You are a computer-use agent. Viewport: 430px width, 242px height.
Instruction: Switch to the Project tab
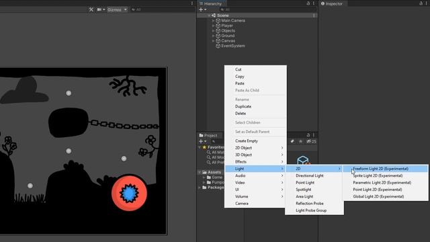208,135
